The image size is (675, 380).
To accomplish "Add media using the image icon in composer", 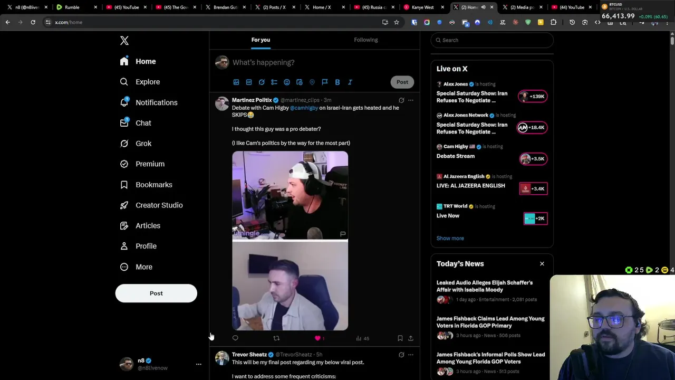I will pos(236,82).
